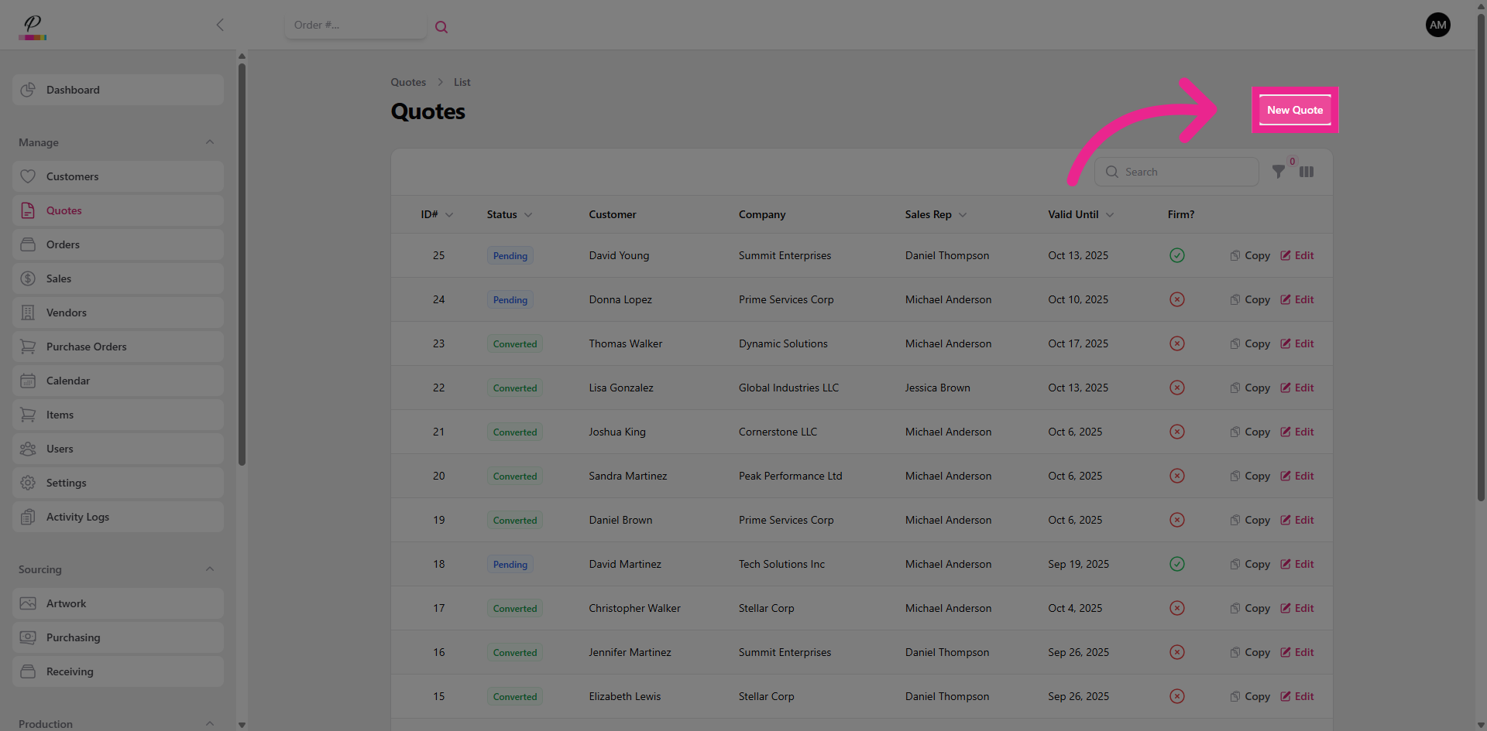Click the magnifier icon beside Order # field
The height and width of the screenshot is (731, 1487).
[441, 27]
